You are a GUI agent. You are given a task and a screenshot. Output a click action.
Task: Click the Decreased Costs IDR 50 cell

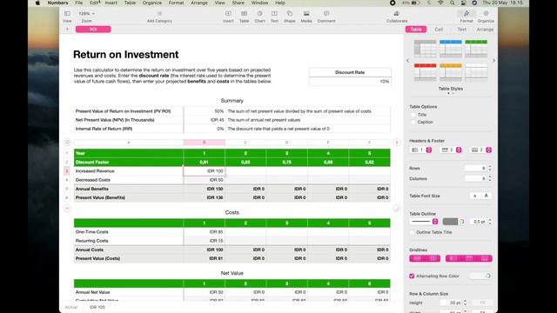(204, 180)
